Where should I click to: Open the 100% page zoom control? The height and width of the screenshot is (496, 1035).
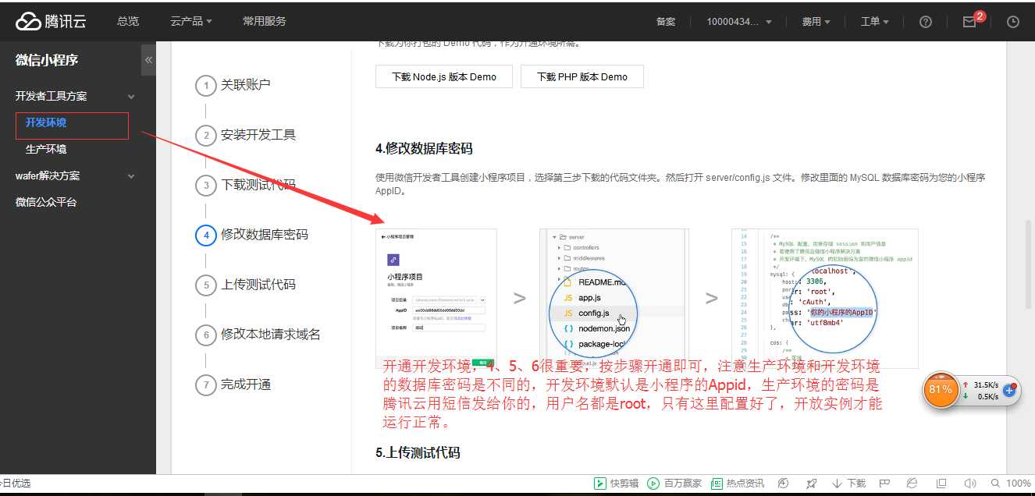tap(1011, 483)
